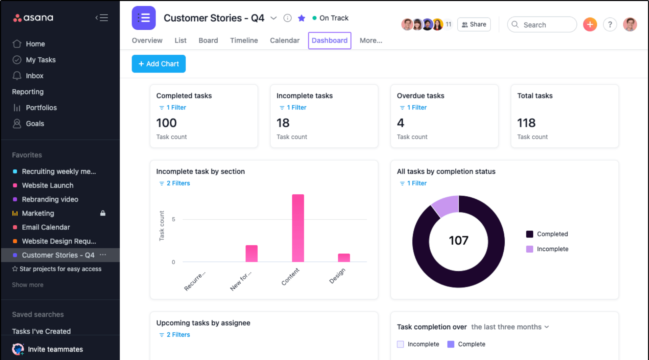
Task: Click the On Track status indicator
Action: 331,18
